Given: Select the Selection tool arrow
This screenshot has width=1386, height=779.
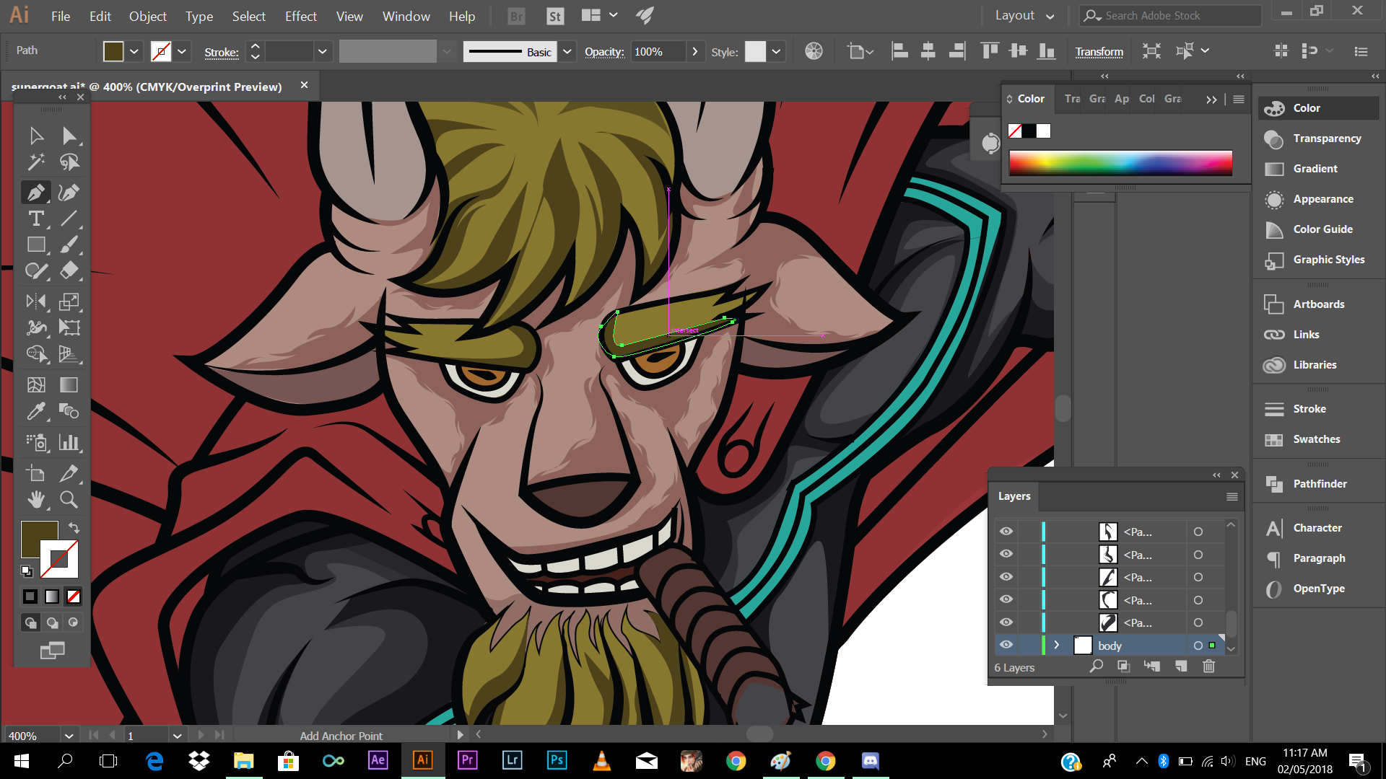Looking at the screenshot, I should click(35, 136).
